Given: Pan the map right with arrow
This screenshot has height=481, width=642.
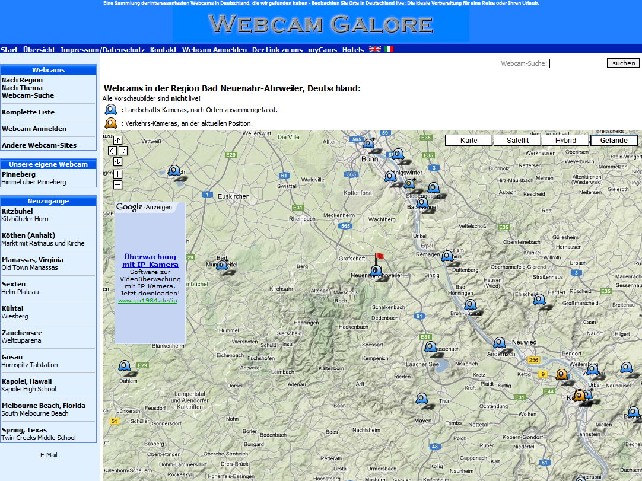Looking at the screenshot, I should (x=123, y=151).
